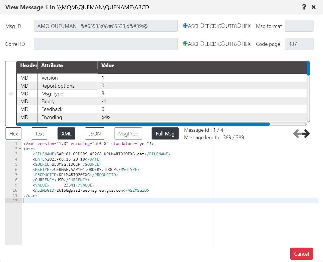This screenshot has height=262, width=323.
Task: Click the closing usr tag line
Action: 30,195
